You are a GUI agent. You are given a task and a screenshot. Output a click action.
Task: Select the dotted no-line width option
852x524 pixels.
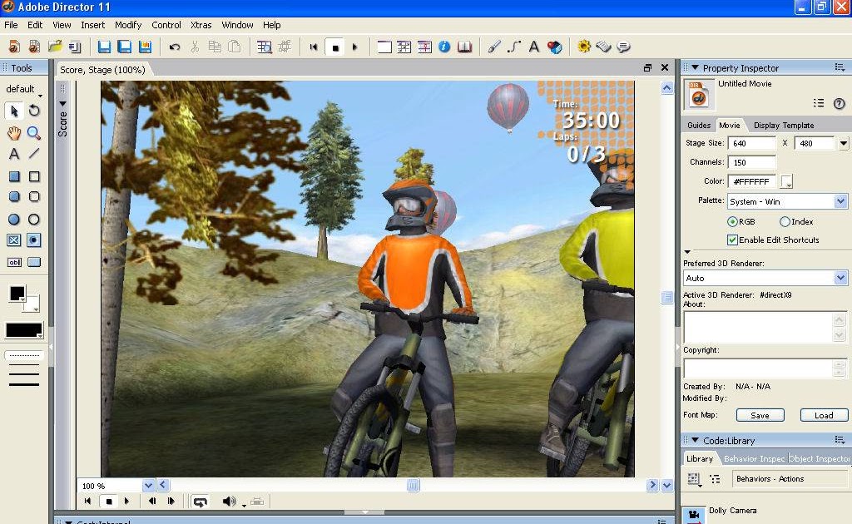coord(24,355)
